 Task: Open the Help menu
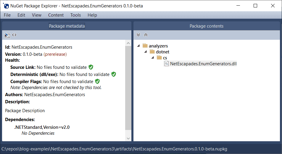tap(92, 15)
